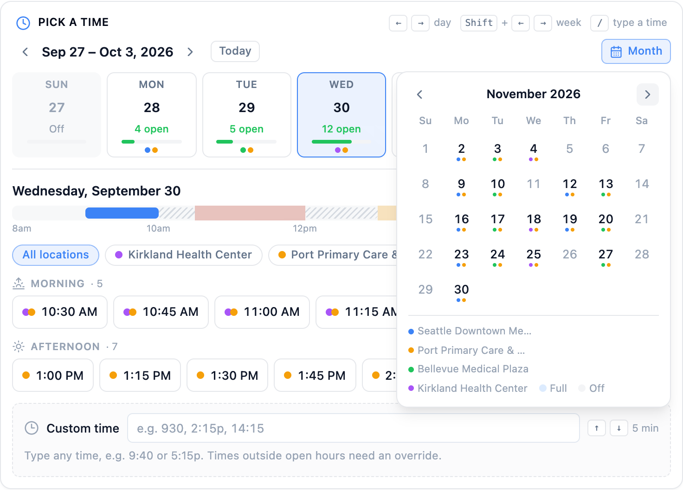Click left-arrow week shortcut key
Screen dimensions: 683x490
coord(521,23)
